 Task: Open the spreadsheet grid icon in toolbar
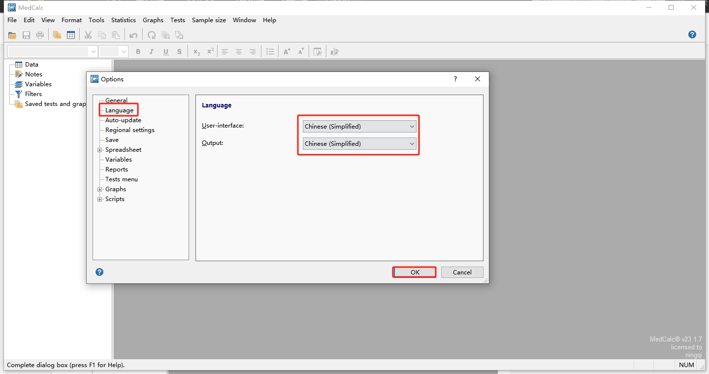tap(71, 35)
